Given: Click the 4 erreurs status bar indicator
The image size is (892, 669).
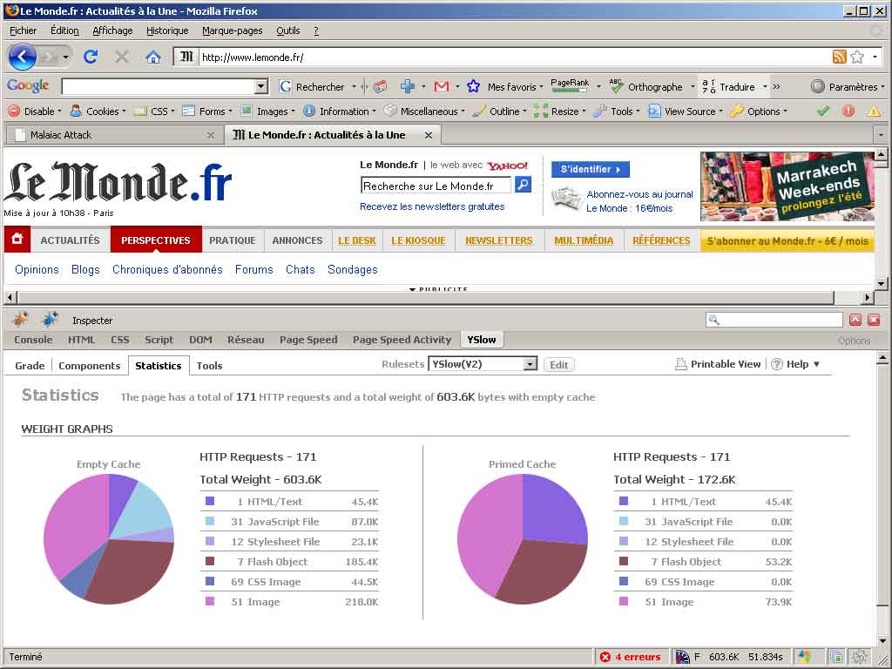Looking at the screenshot, I should [x=631, y=657].
